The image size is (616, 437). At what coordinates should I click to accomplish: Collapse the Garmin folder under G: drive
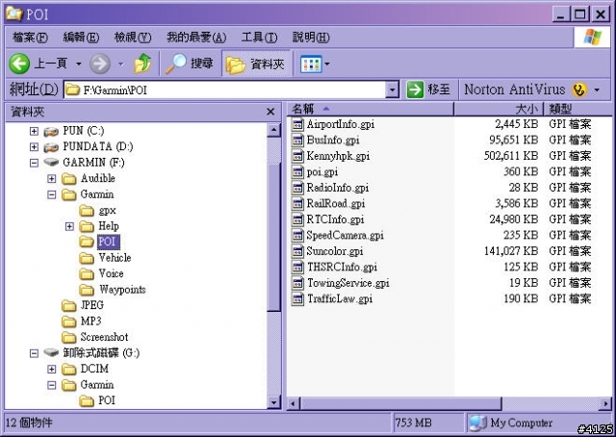coord(51,385)
